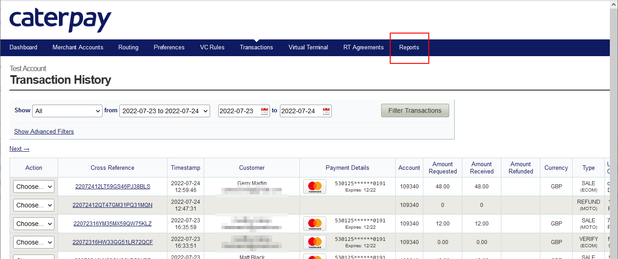
Task: Open the to-date calendar picker icon
Action: [x=326, y=111]
